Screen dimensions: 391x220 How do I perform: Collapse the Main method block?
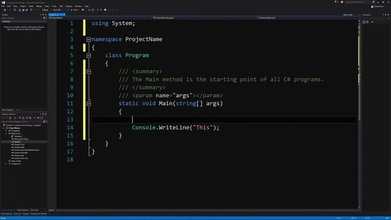click(89, 103)
